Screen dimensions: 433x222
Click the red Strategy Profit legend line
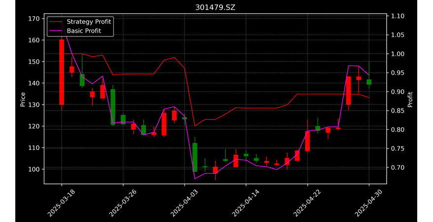click(x=56, y=22)
